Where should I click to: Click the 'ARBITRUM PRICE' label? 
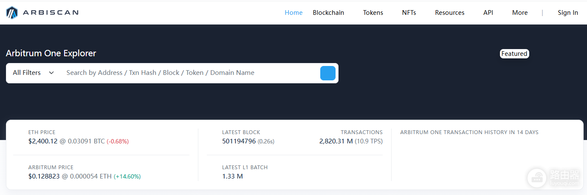(x=51, y=168)
